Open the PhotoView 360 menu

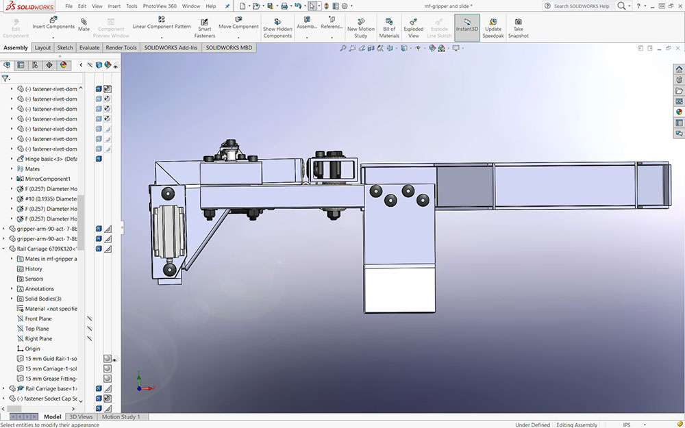coord(160,6)
